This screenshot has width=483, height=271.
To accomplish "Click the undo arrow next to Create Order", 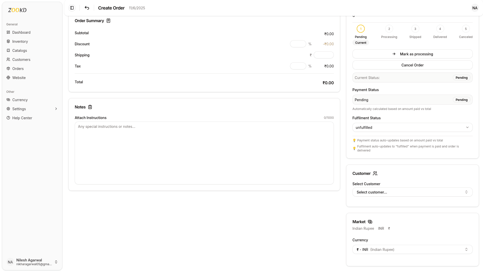I will coord(87,8).
